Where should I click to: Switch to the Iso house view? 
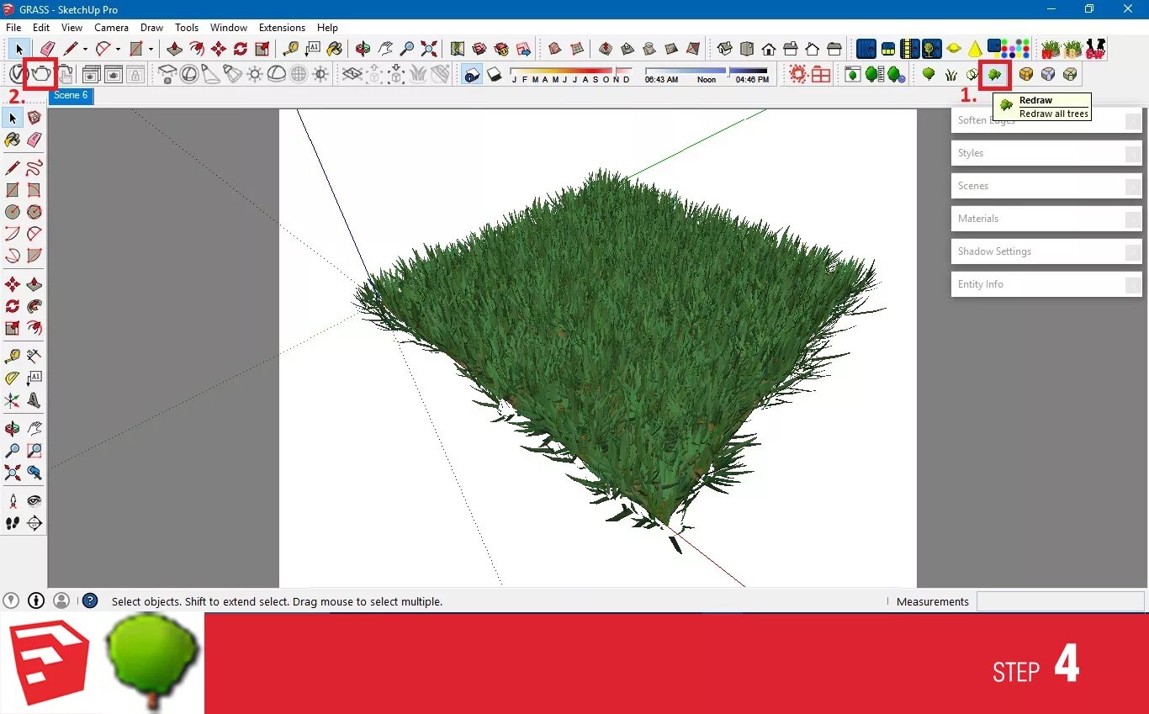coord(725,49)
